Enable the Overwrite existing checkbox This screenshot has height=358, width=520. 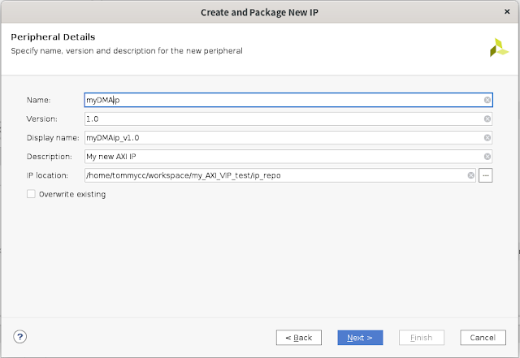(x=31, y=194)
